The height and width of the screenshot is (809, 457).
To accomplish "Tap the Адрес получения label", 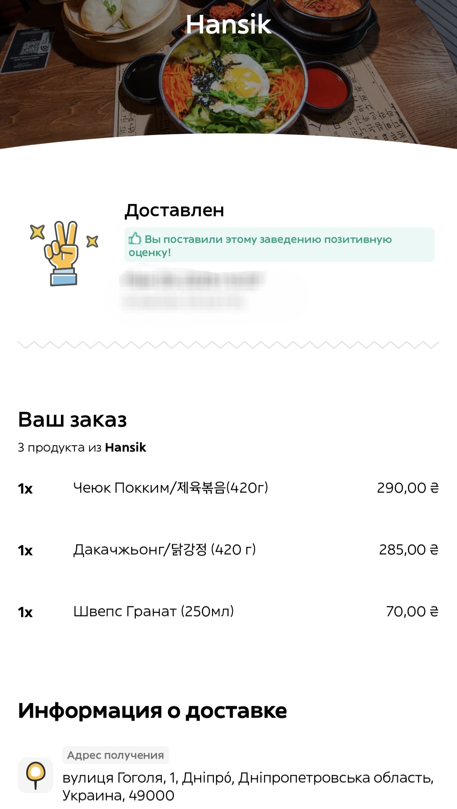I will pos(116,755).
